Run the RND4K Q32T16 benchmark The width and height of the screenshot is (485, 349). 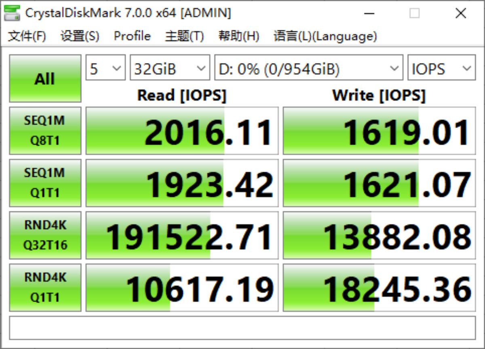(45, 235)
